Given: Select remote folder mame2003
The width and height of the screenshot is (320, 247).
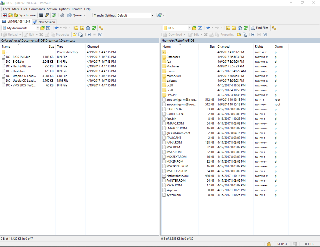Looking at the screenshot, I should pos(174,76).
